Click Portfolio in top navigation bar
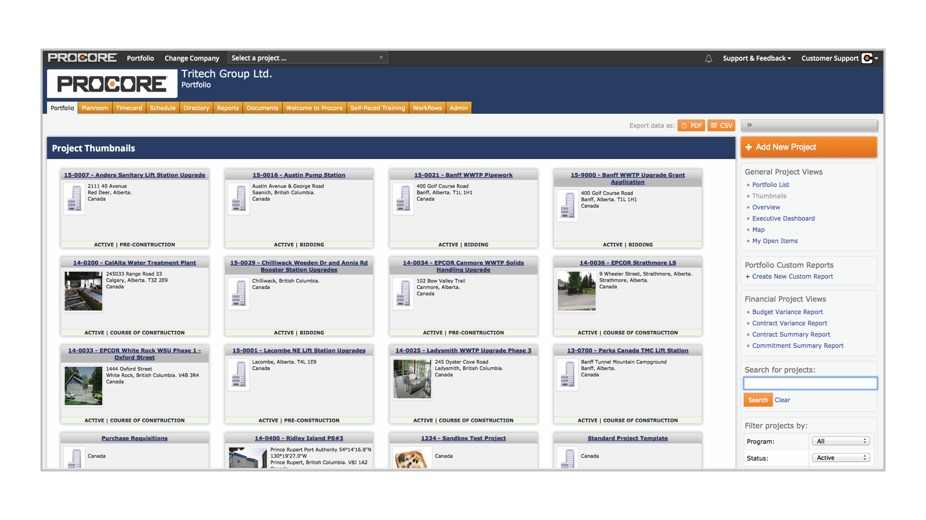Viewport: 926px width, 520px height. click(x=140, y=58)
